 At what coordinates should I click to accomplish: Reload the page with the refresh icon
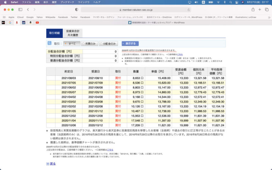pos(189,10)
